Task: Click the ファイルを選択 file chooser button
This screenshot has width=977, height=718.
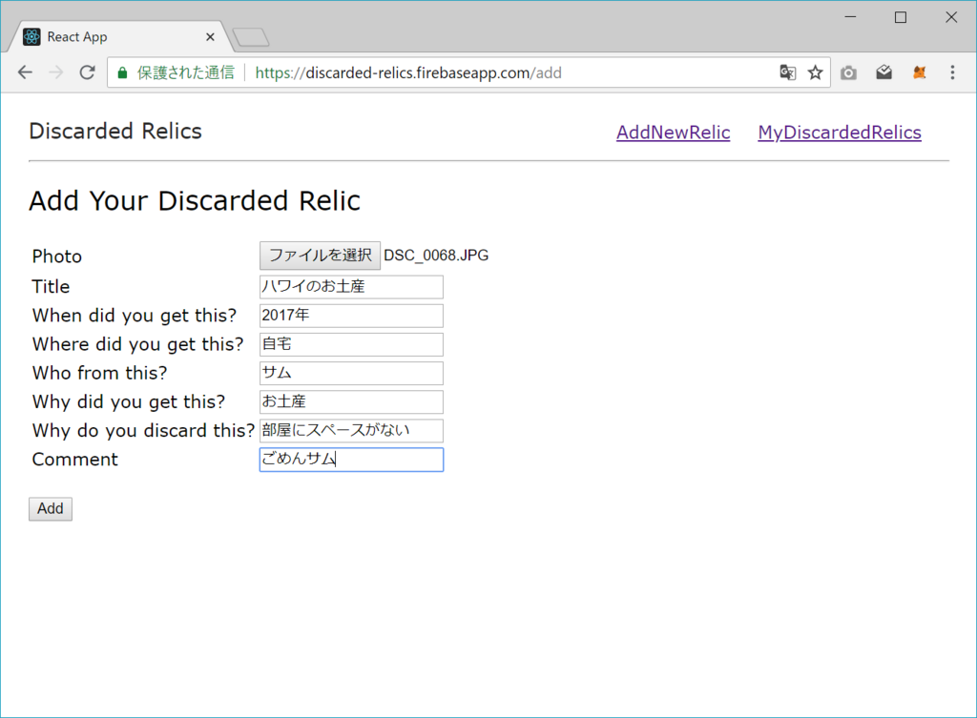Action: (x=321, y=256)
